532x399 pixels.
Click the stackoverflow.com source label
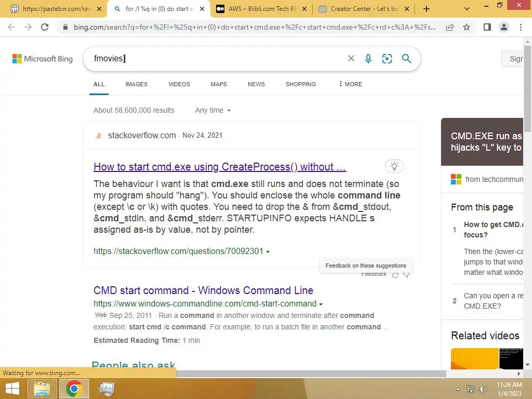pos(142,136)
